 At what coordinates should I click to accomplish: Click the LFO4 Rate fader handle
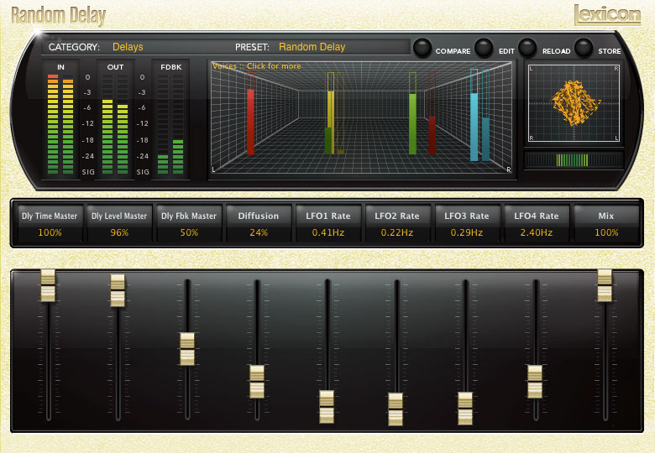click(x=535, y=381)
